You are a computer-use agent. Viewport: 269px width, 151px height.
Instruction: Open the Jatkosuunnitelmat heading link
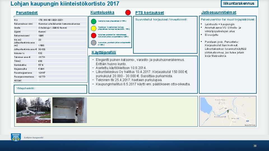pos(219,12)
